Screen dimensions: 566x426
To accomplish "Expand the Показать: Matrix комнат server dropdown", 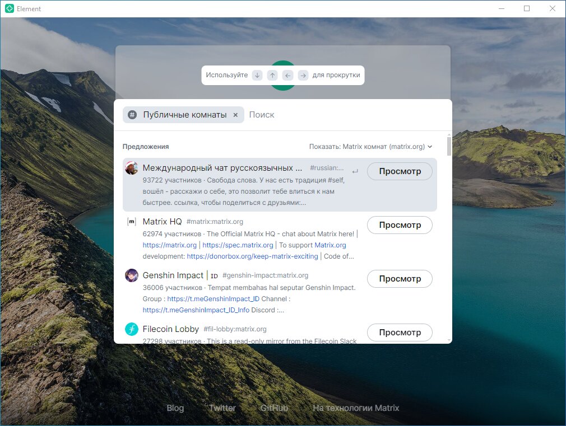I will point(371,147).
